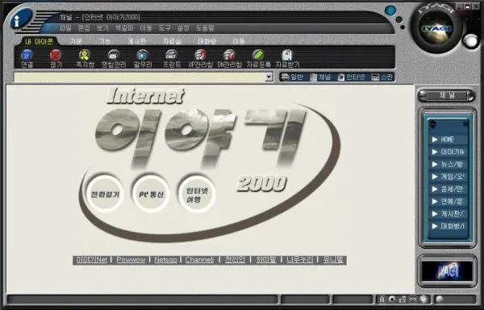Expand the HOME channel entry
The width and height of the screenshot is (484, 310).
[x=449, y=140]
